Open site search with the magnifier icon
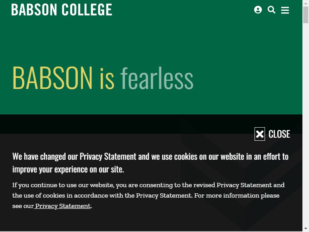Viewport: 309px width, 232px height. click(x=272, y=10)
